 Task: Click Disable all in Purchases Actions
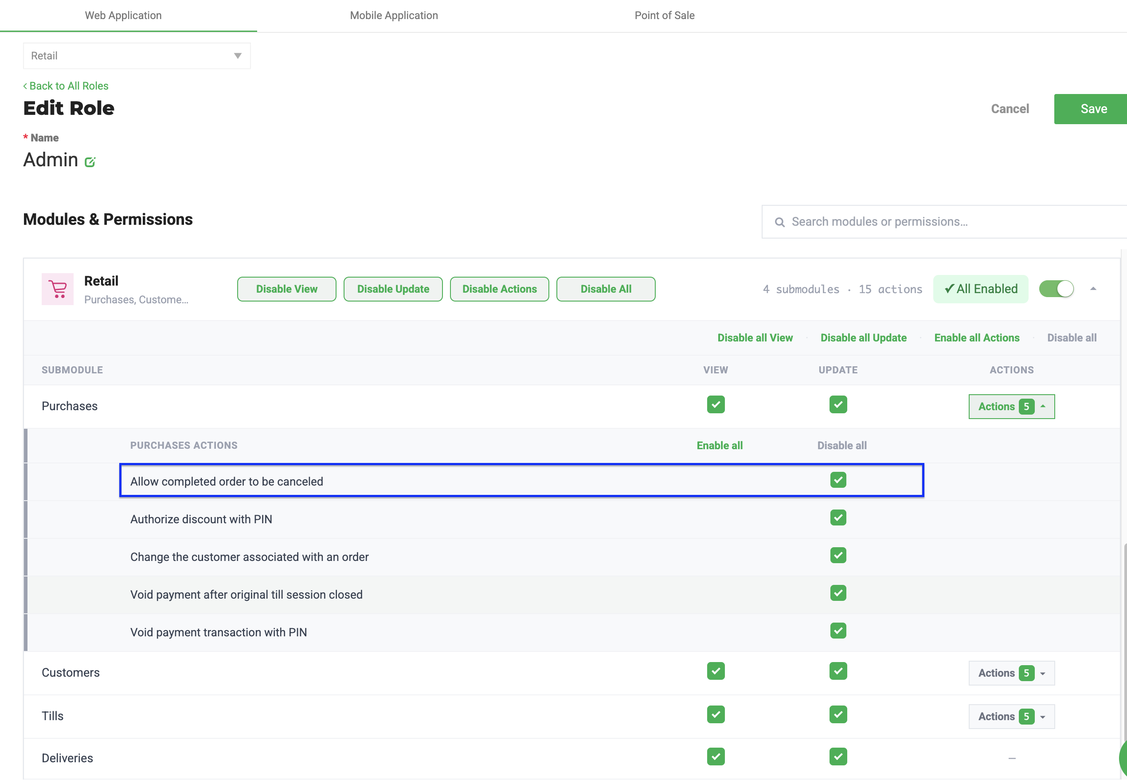tap(842, 446)
